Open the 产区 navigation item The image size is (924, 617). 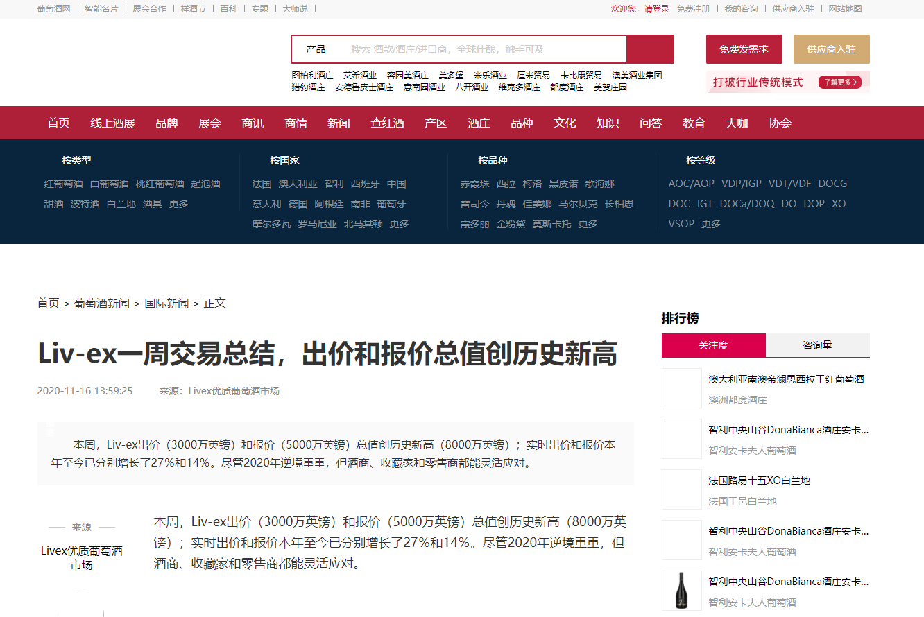436,123
